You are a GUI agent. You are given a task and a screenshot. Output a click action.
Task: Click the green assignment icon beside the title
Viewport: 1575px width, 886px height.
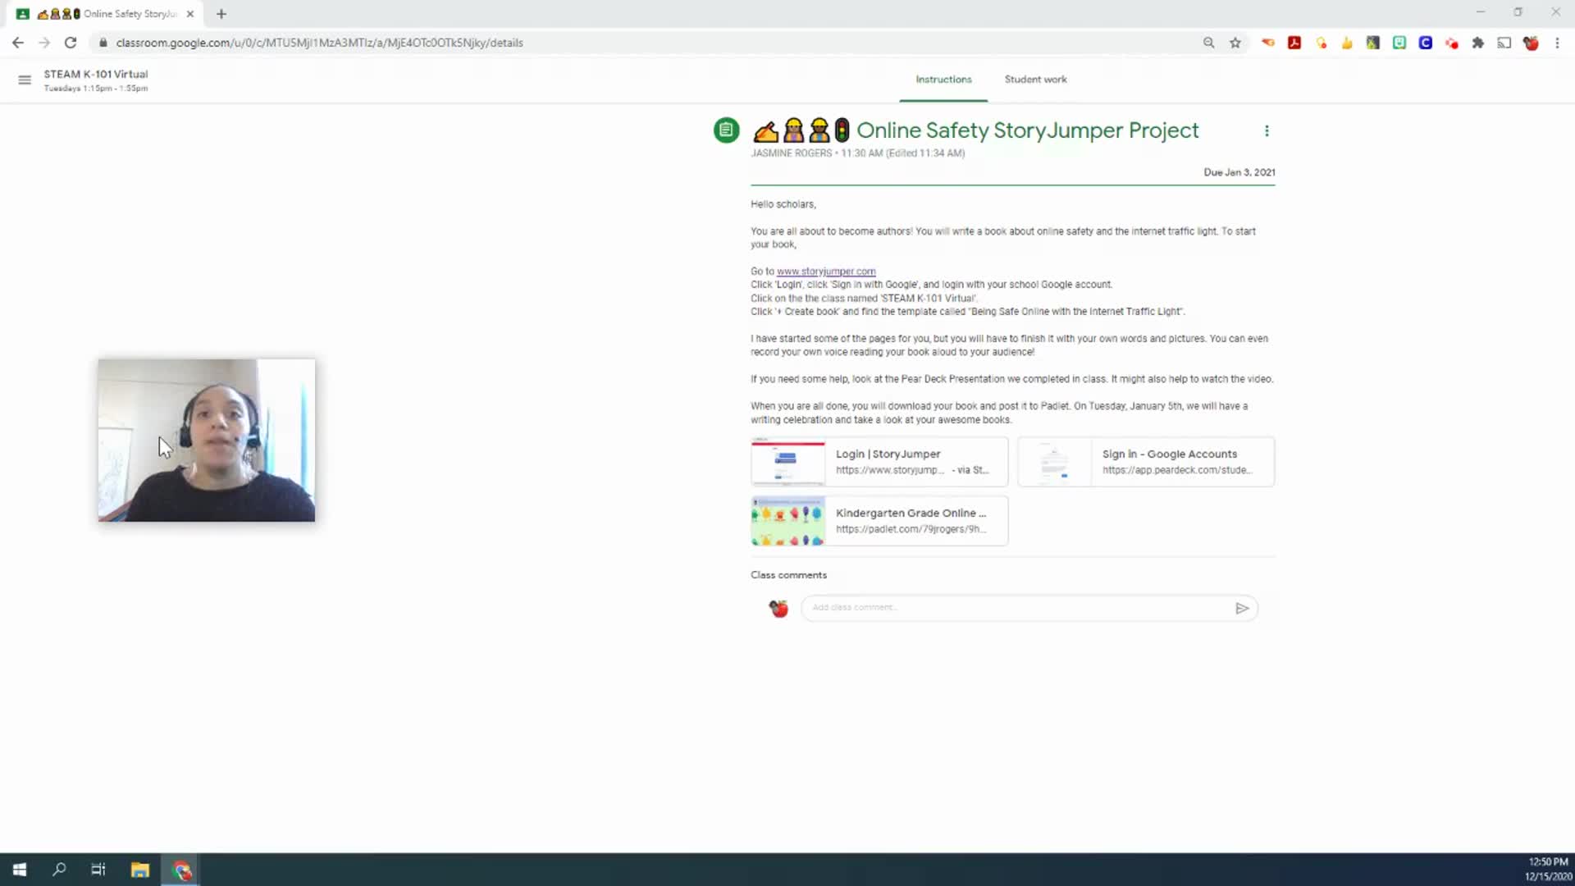726,130
